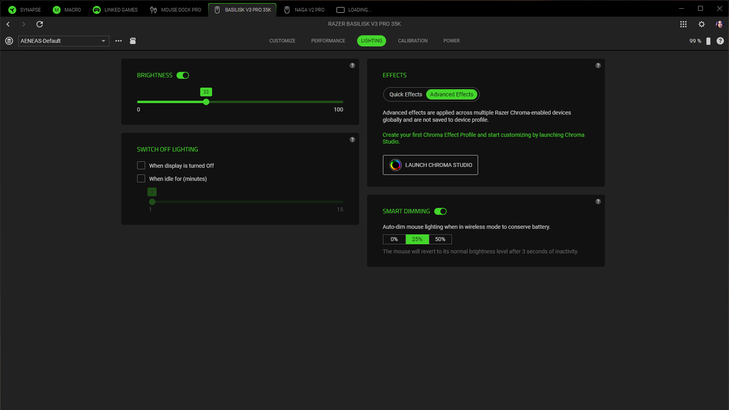Viewport: 729px width, 410px height.
Task: Click the profile list icon beside dropdown
Action: (9, 41)
